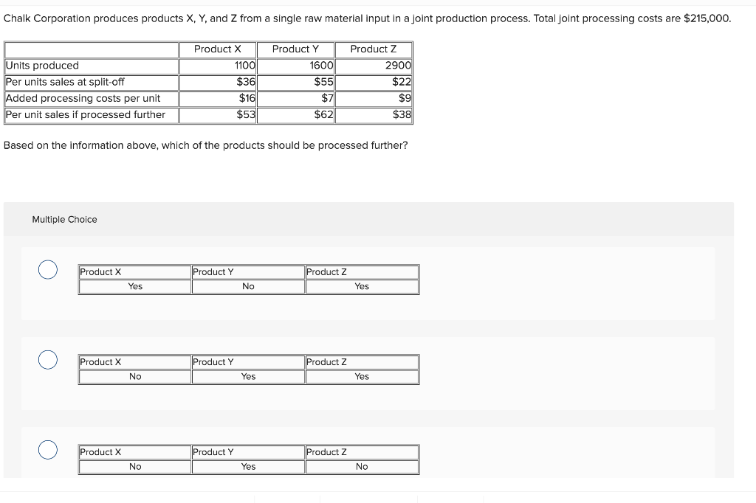Screen dimensions: 756x503
Task: Click the Product Y column header
Action: 295,49
